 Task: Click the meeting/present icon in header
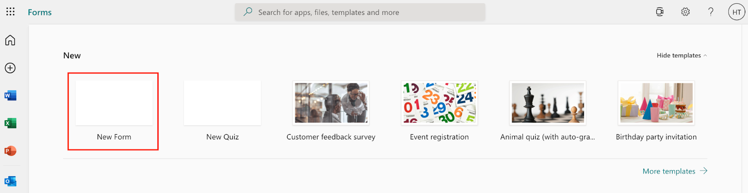[x=660, y=12]
